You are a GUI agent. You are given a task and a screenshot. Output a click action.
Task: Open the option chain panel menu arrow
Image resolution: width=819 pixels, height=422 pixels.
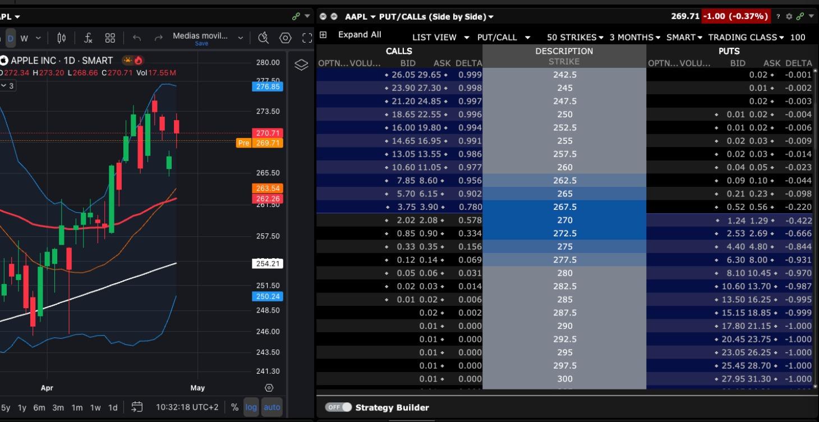coord(811,17)
